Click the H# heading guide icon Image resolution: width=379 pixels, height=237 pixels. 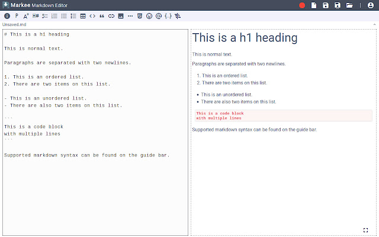click(x=36, y=16)
